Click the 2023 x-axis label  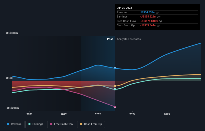tap(98, 114)
